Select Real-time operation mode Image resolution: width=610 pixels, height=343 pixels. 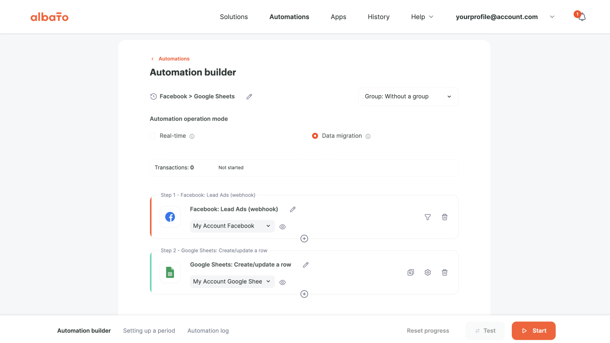[153, 136]
